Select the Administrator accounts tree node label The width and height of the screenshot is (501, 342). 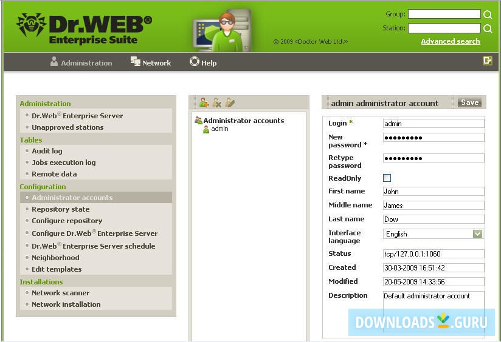(x=243, y=121)
